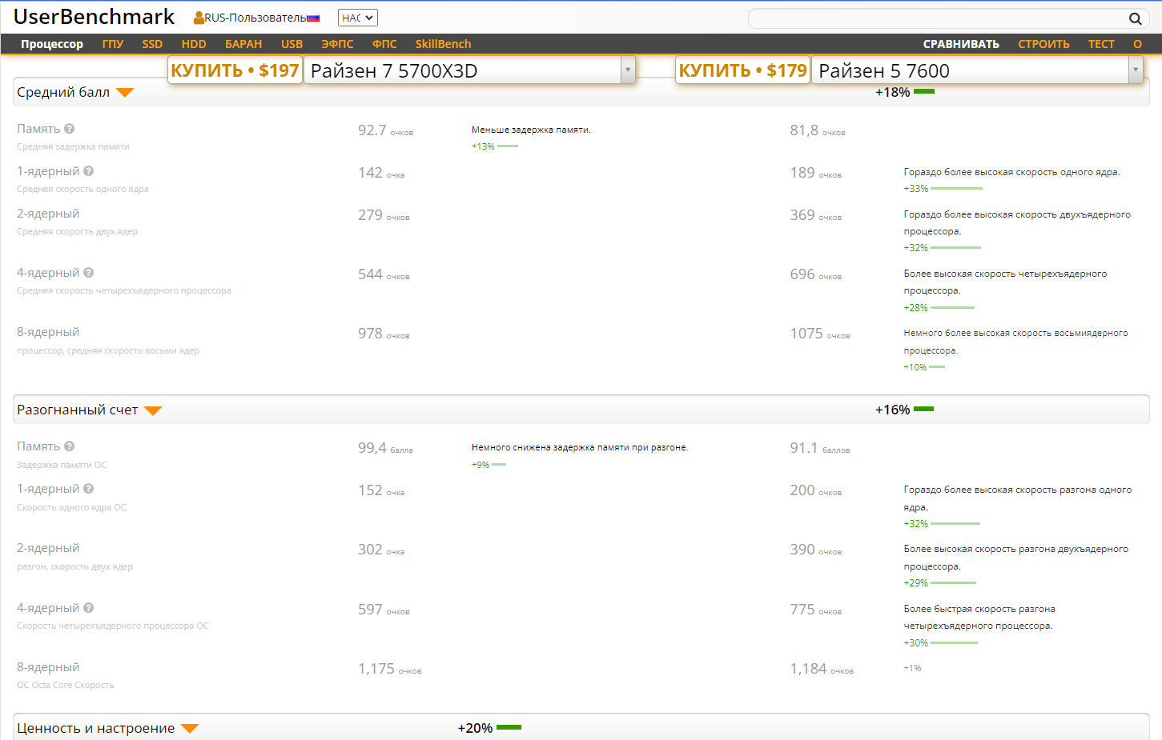Expand the Ценность и настроение section arrow

(x=190, y=729)
